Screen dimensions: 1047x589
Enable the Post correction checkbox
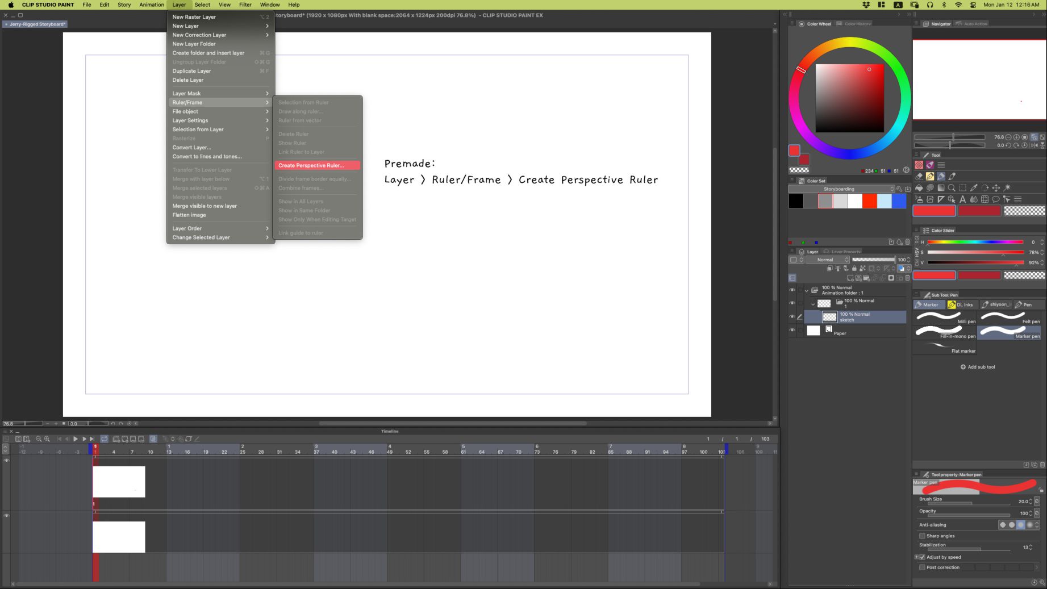click(x=922, y=567)
